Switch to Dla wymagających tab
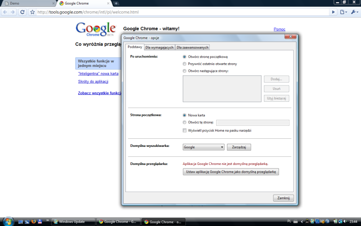 (159, 47)
